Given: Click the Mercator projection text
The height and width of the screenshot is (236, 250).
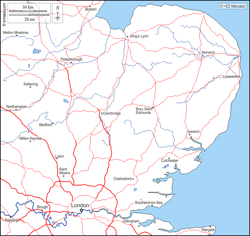Looking at the screenshot, I should tap(238, 6).
